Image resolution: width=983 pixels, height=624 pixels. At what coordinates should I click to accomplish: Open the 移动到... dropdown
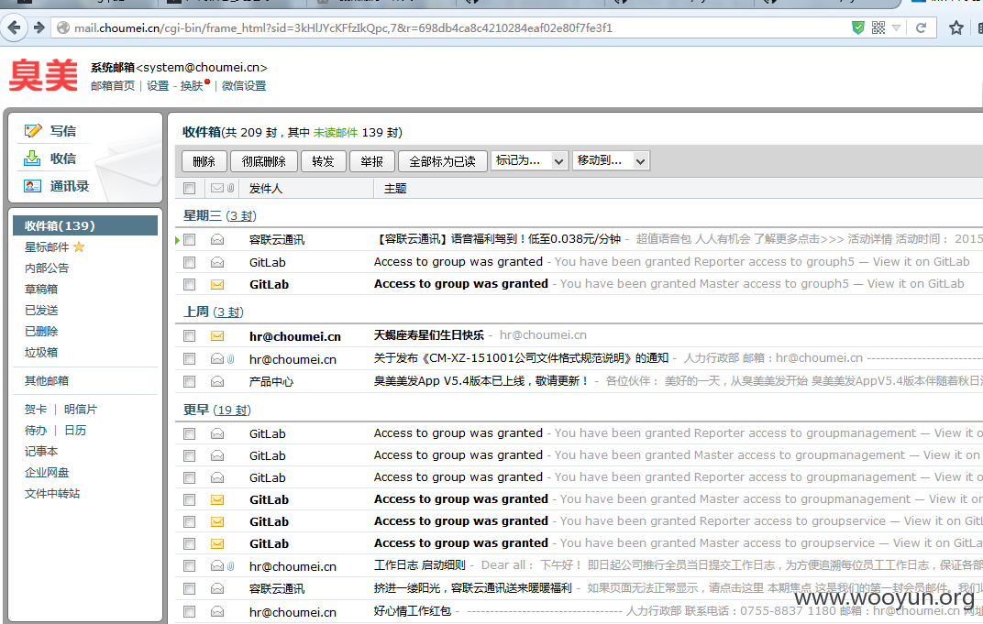click(611, 161)
